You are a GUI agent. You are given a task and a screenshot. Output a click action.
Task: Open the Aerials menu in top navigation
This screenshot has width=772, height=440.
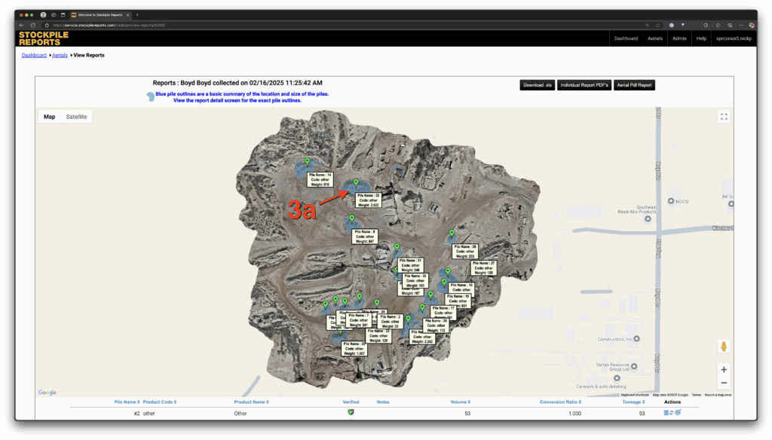[x=654, y=38]
